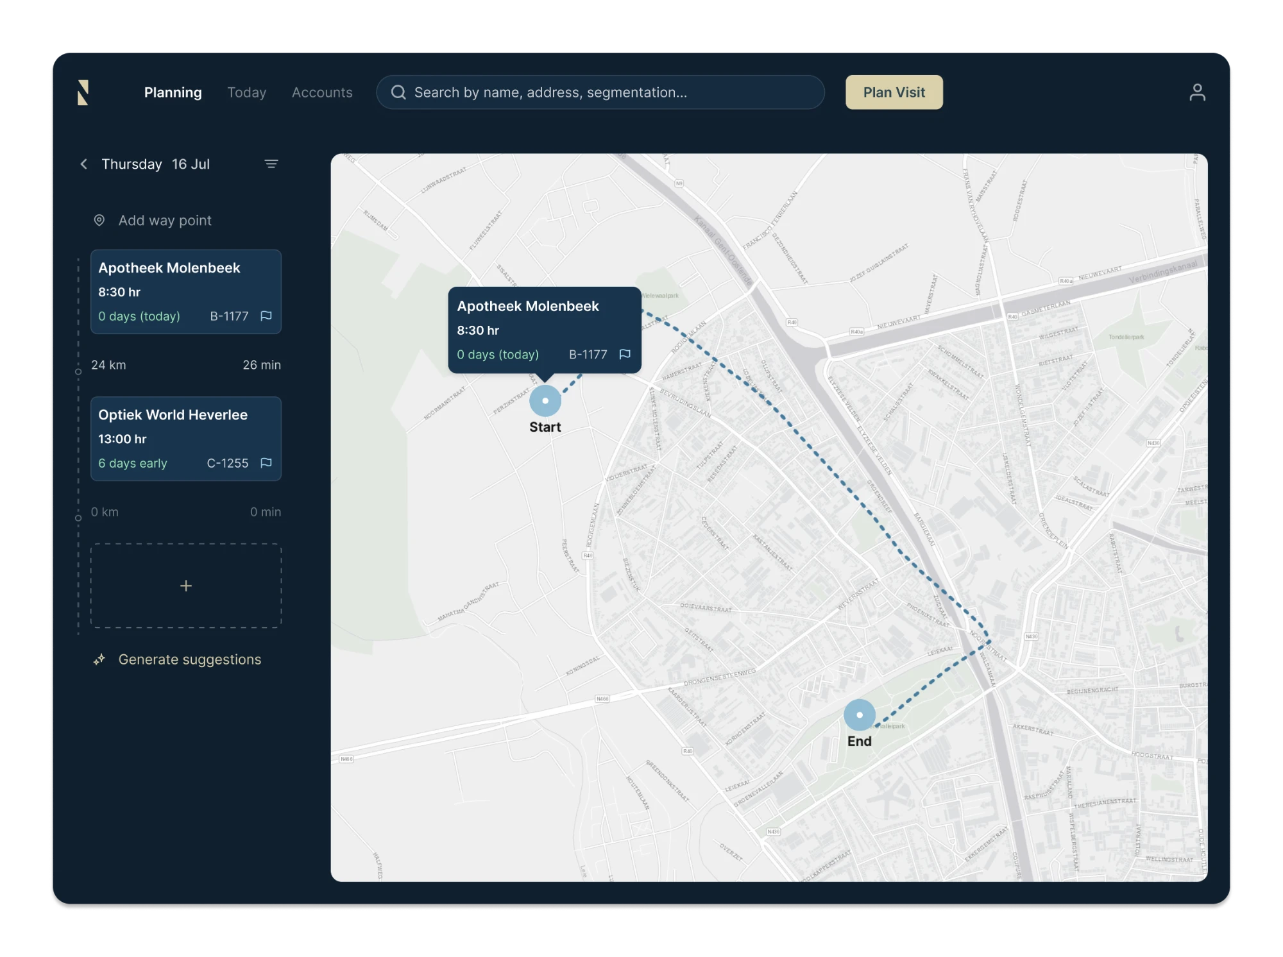Open the user profile icon
Screen dimensions: 1283x957
click(x=1196, y=92)
